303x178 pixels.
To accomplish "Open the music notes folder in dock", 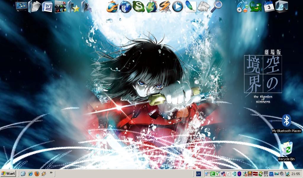I will click(x=86, y=7).
